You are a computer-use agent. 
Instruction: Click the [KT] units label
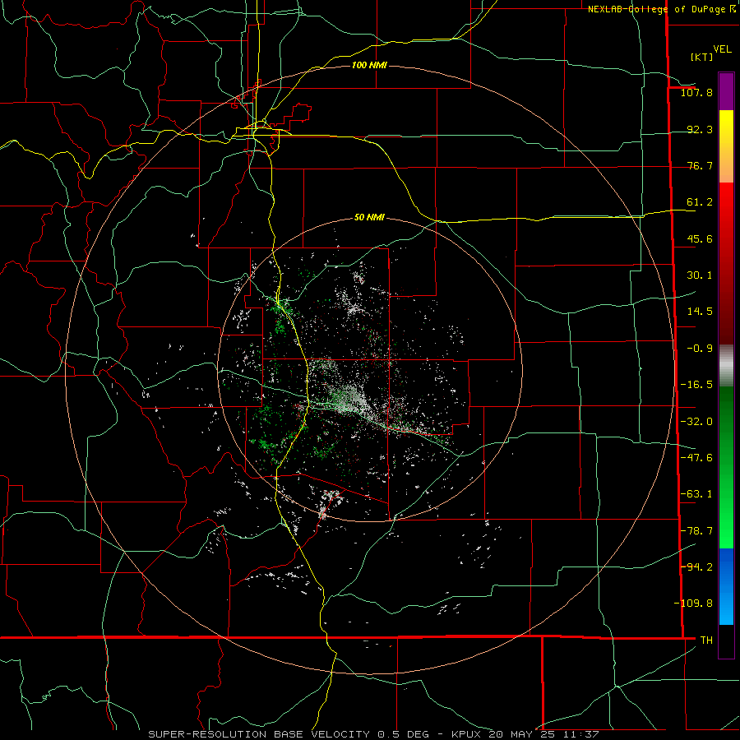[701, 57]
